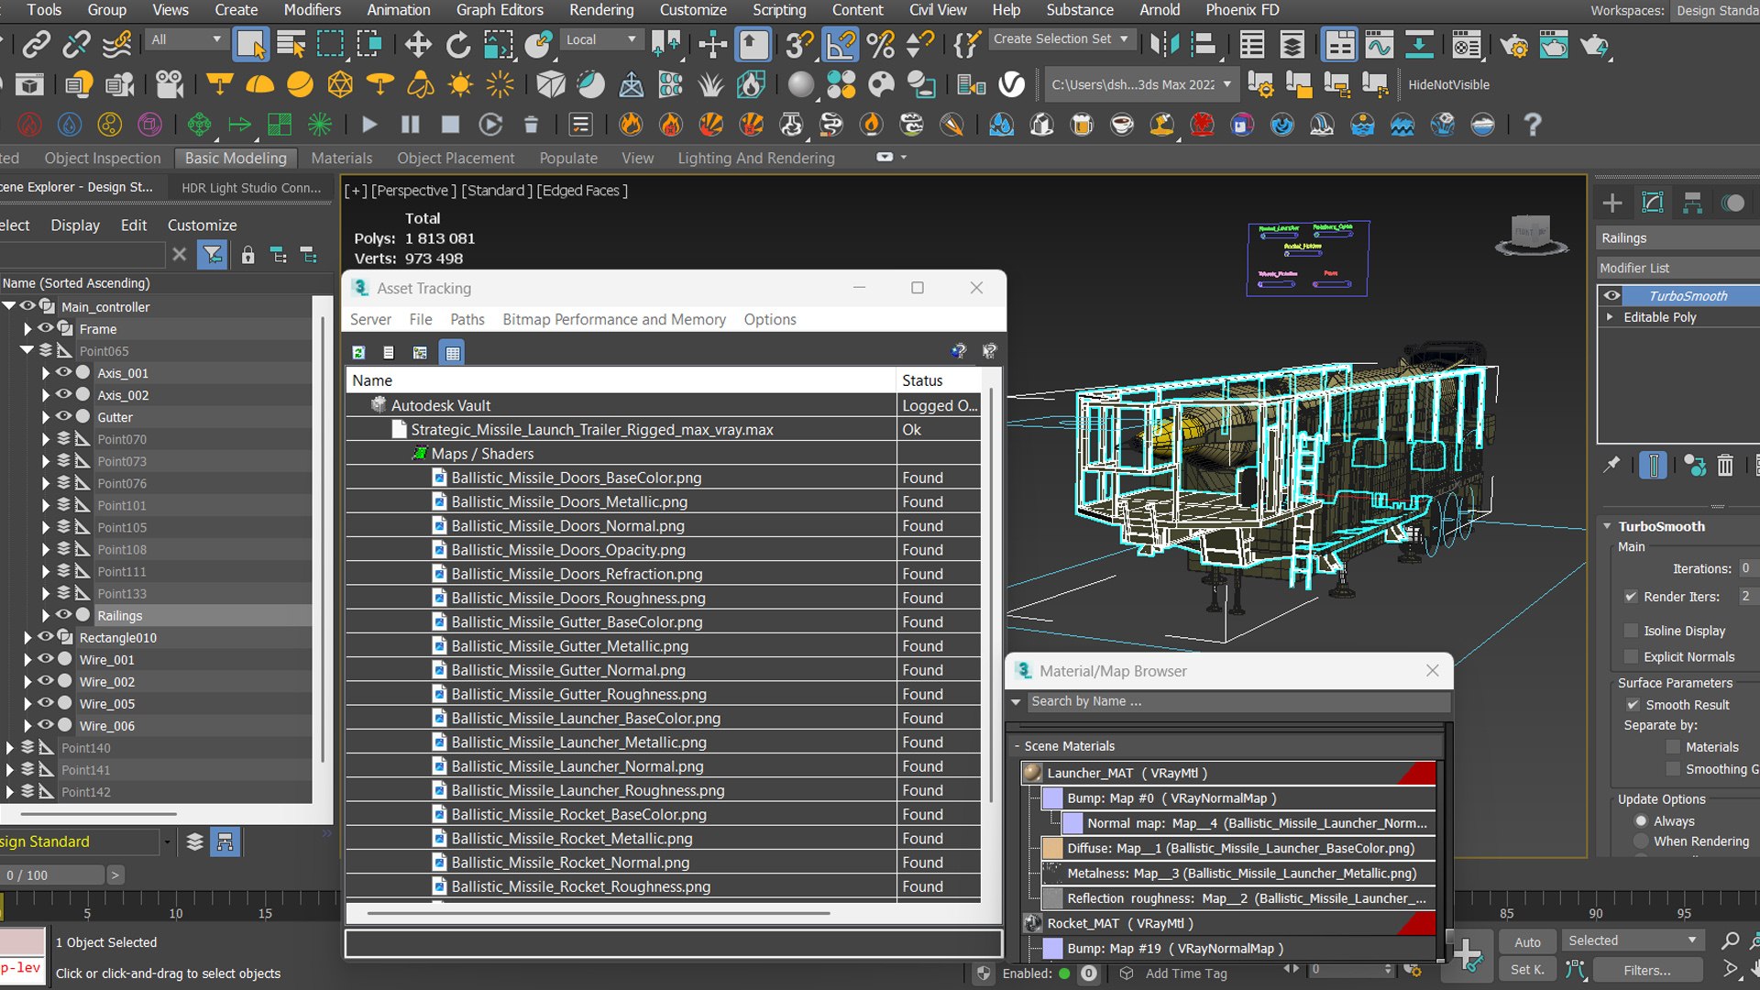Select the Move tool in main toolbar
The image size is (1760, 990).
click(418, 44)
